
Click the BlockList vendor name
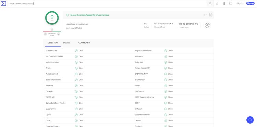click(x=49, y=86)
